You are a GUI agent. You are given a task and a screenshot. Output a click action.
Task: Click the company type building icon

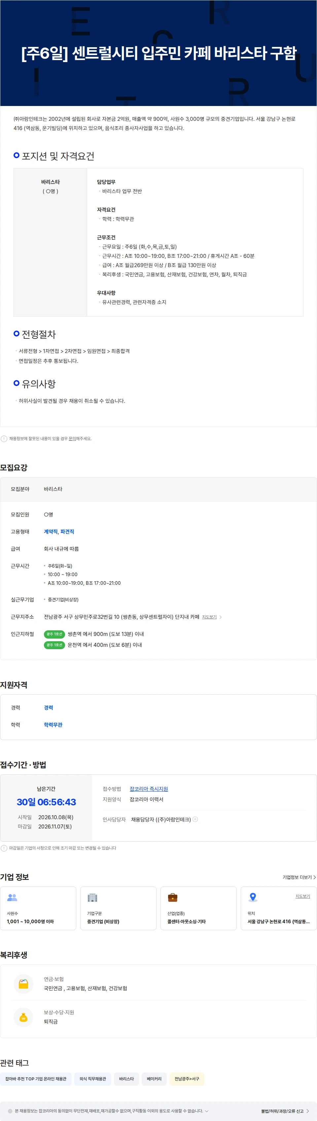coord(92,897)
